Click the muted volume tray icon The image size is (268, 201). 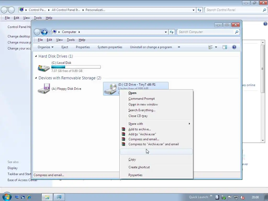coord(242,197)
